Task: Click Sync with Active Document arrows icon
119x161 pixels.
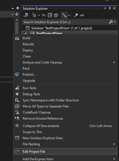Action: pos(44,15)
